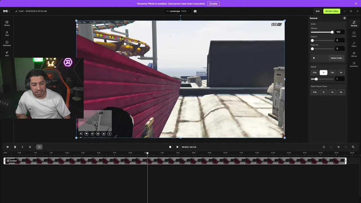Switch to the General tab
The height and width of the screenshot is (203, 361).
354,24
